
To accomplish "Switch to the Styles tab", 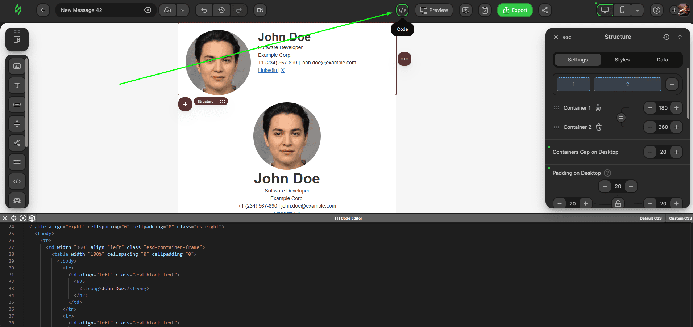I will [x=622, y=60].
